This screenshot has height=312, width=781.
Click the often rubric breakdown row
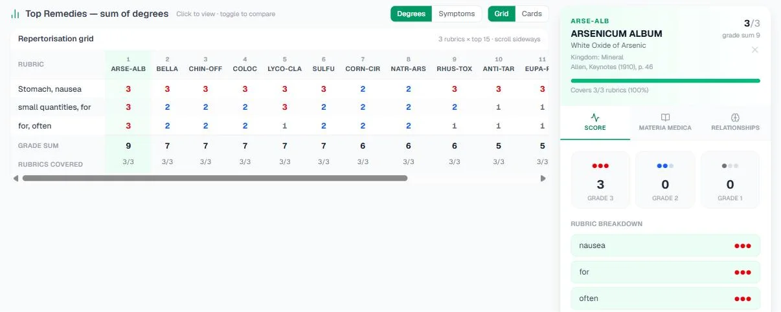click(665, 298)
